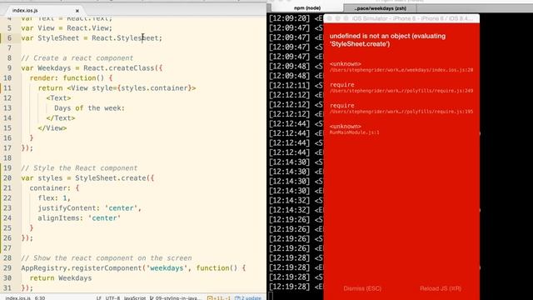The width and height of the screenshot is (533, 300).
Task: Click 'StyleSheet.create' on line 20
Action: pos(111,177)
